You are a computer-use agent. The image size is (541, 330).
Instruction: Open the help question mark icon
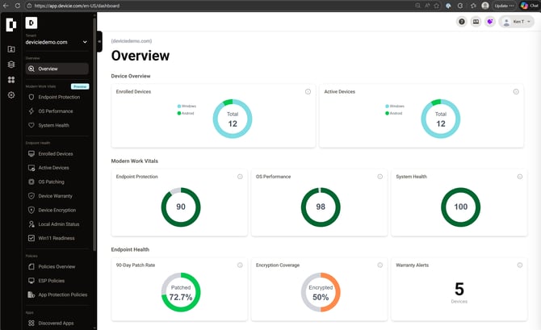(x=462, y=22)
